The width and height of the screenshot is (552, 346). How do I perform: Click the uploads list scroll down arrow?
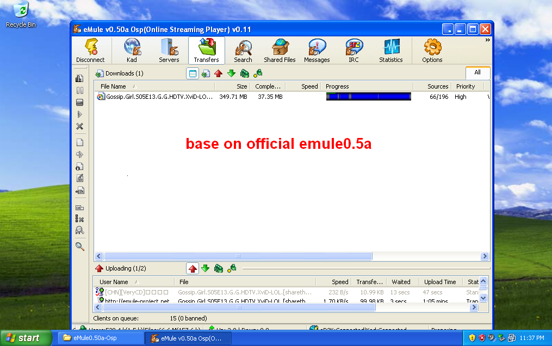[x=483, y=298]
